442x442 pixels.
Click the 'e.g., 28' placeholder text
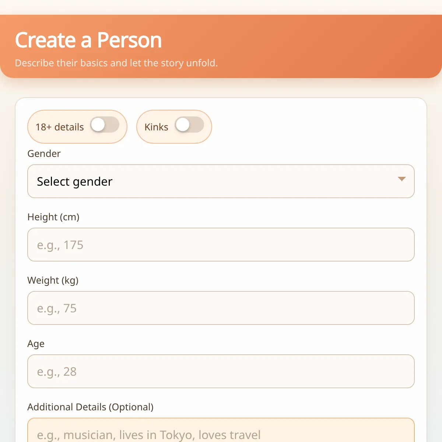click(57, 372)
